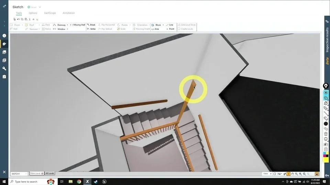
Task: Open the Main Level tab
Action: (37, 173)
